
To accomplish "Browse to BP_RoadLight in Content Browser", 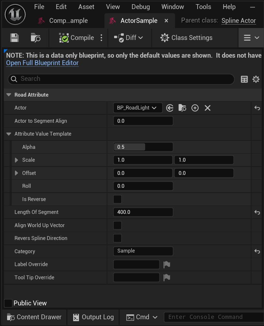I will click(182, 108).
